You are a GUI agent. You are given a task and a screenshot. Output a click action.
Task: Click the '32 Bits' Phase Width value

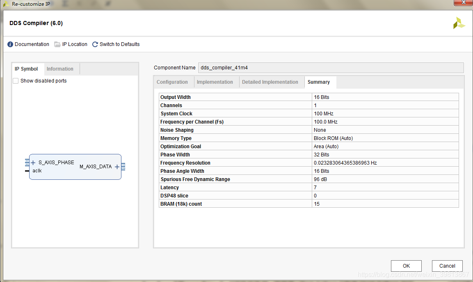[322, 155]
